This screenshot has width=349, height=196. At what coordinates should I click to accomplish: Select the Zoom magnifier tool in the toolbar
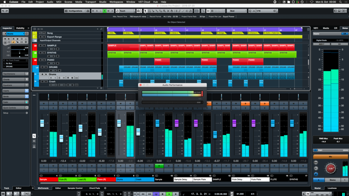click(165, 11)
